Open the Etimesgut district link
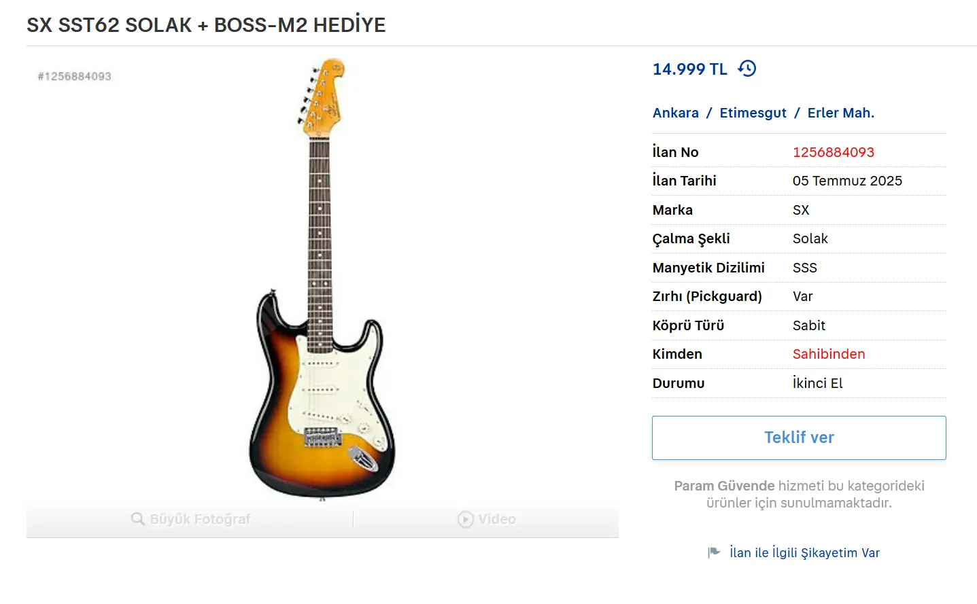This screenshot has height=604, width=977. [x=753, y=113]
